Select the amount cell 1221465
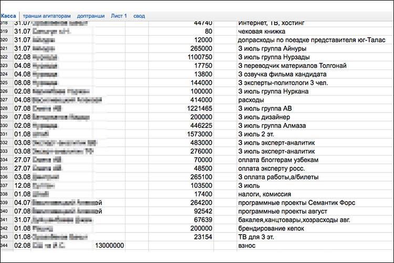The height and width of the screenshot is (263, 394). [181, 108]
